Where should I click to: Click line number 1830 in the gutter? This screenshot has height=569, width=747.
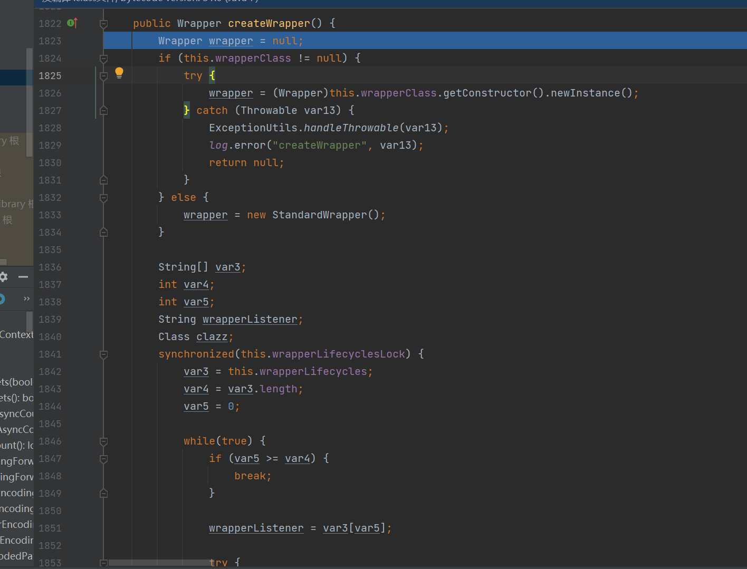(x=50, y=163)
